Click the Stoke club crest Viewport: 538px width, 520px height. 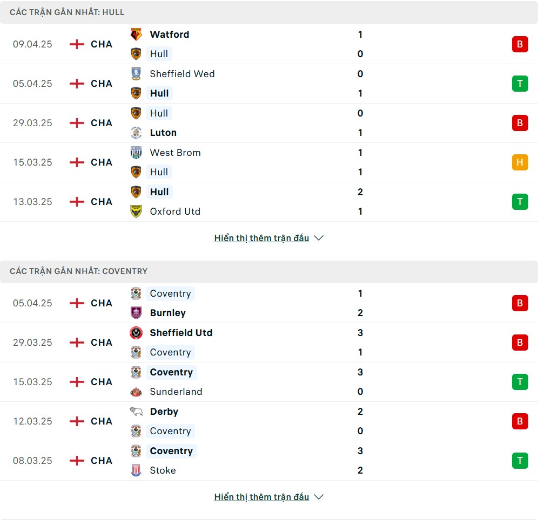(x=136, y=470)
